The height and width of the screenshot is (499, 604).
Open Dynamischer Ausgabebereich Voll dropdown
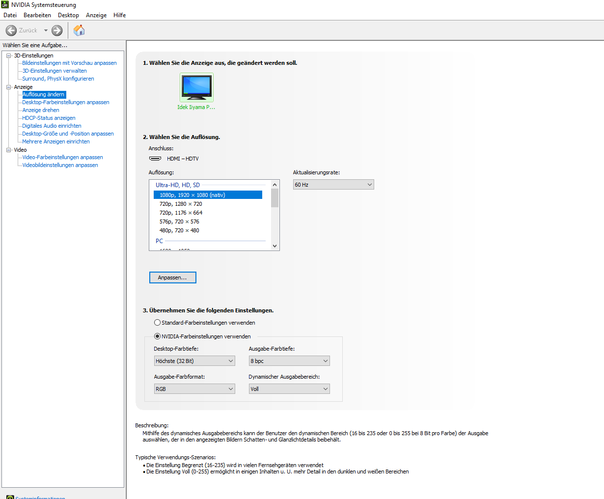click(x=289, y=389)
